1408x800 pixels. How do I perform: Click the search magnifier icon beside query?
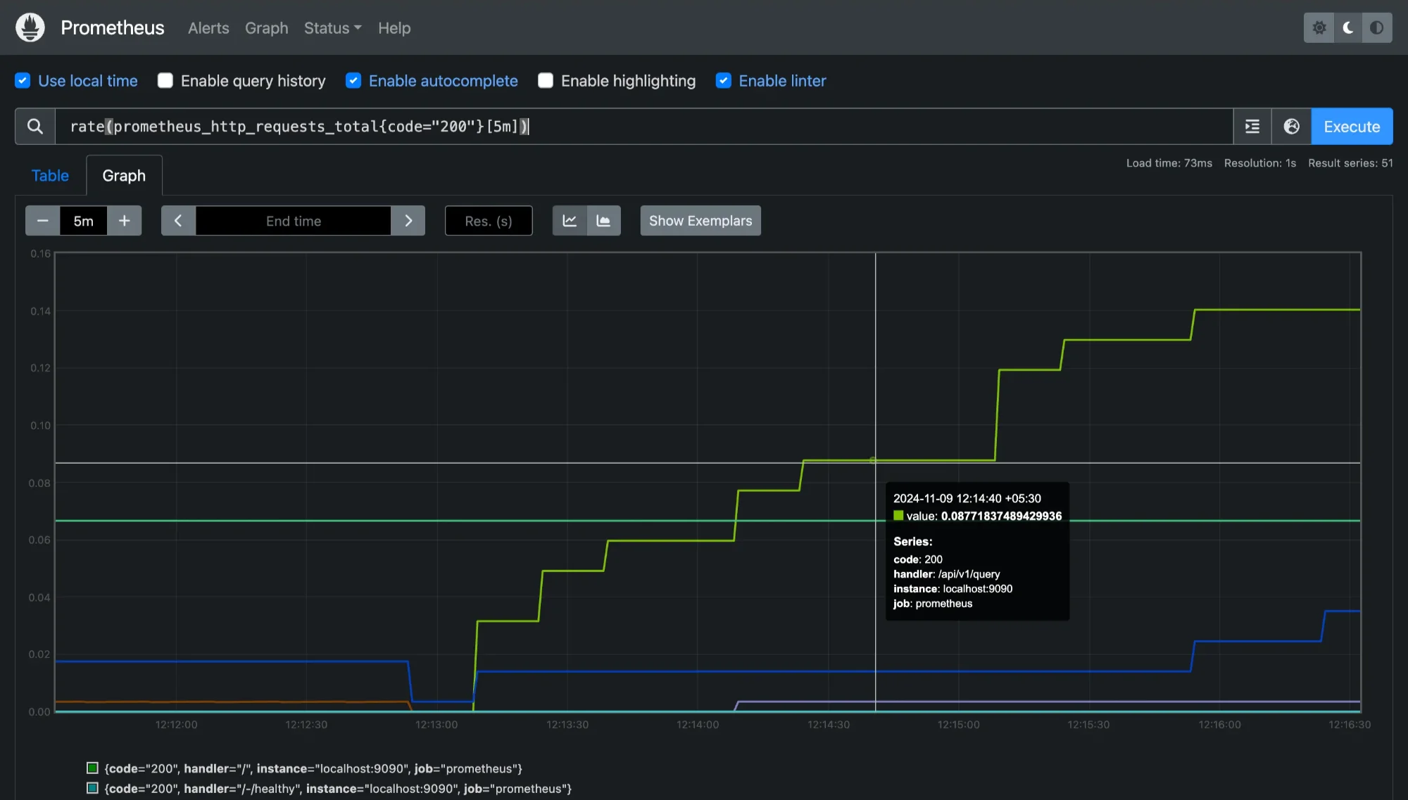35,127
